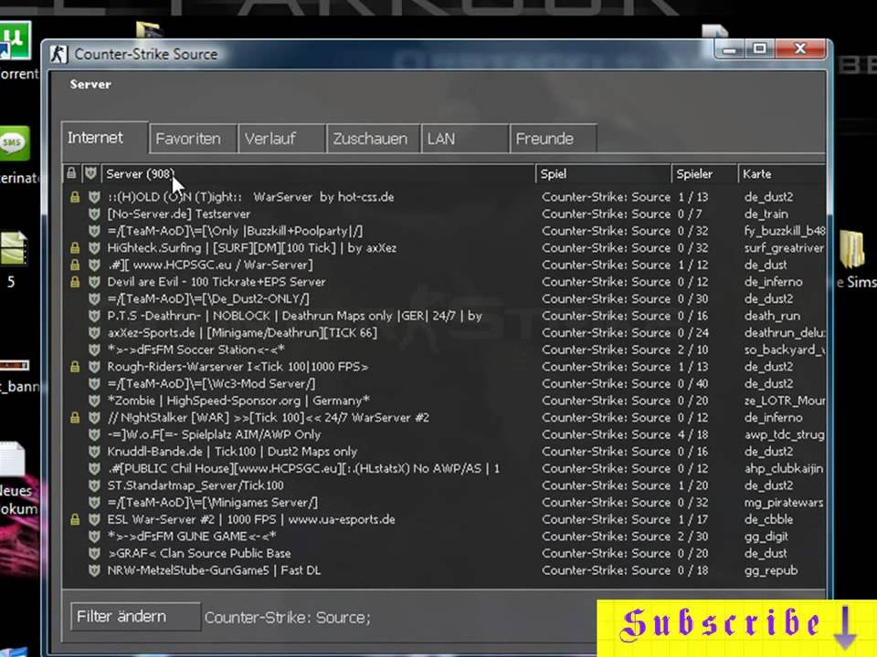
Task: Click map name 'gg_digit'
Action: [766, 537]
